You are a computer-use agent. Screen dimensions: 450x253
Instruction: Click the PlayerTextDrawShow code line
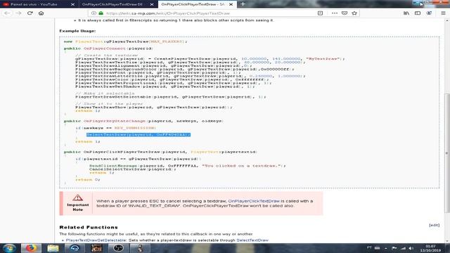tap(154, 108)
